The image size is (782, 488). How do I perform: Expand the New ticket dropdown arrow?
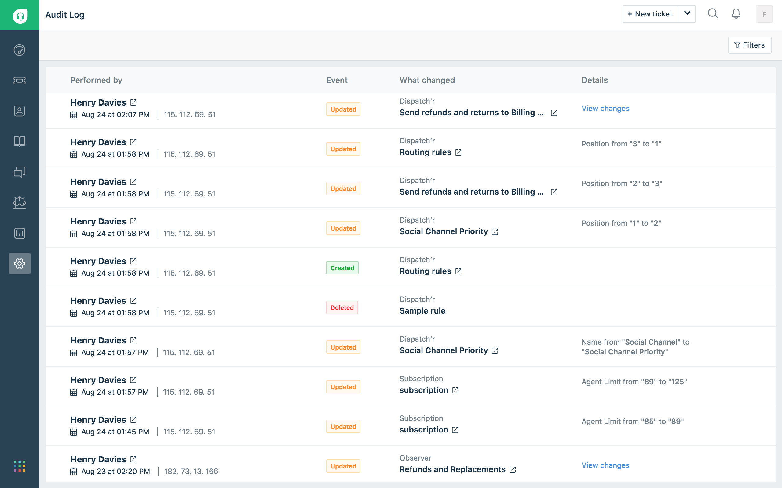click(x=688, y=14)
